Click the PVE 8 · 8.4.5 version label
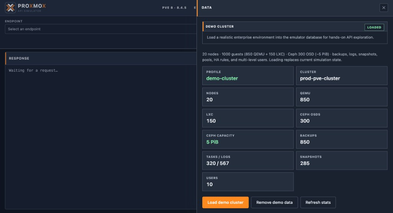Screen dimensions: 393x213 tap(174, 8)
